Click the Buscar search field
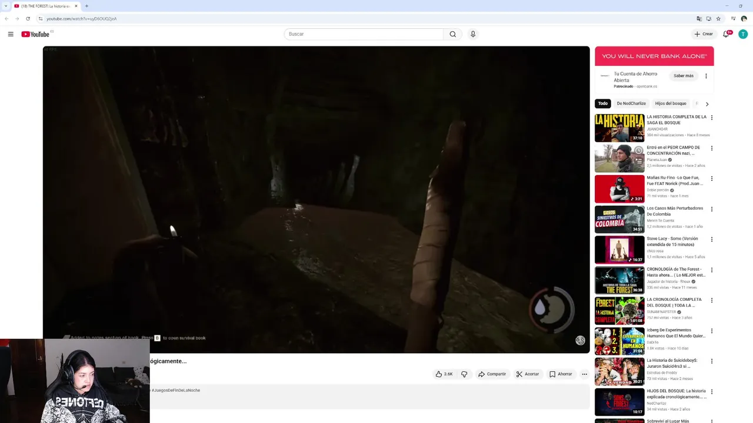 tap(364, 34)
